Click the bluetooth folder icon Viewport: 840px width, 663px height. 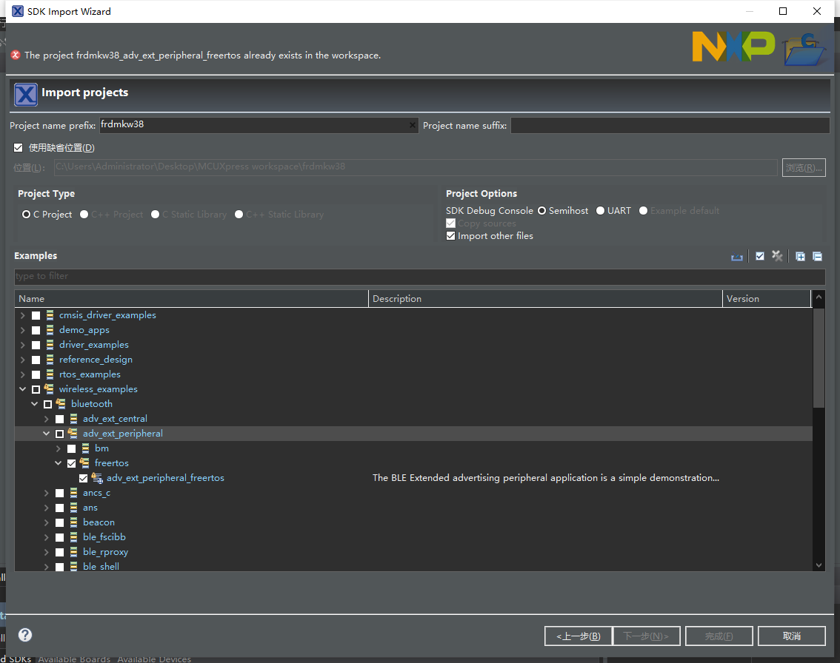point(61,404)
